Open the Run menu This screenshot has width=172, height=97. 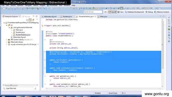[61, 5]
